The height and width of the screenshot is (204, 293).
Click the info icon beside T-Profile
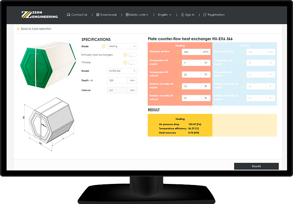point(125,63)
